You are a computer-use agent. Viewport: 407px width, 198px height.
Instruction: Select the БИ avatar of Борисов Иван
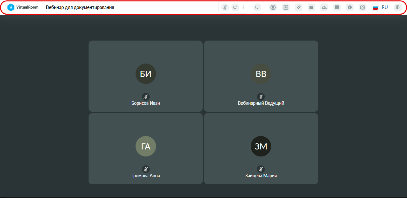click(x=146, y=74)
